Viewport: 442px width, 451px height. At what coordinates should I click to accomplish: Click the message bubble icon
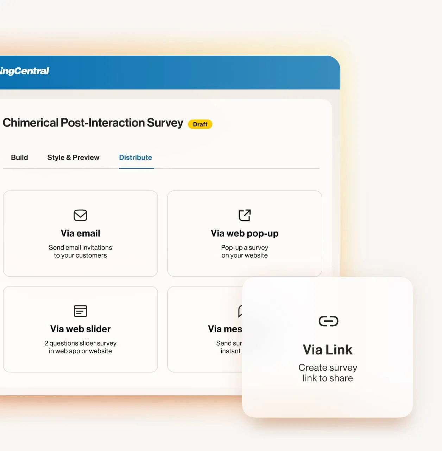(240, 311)
